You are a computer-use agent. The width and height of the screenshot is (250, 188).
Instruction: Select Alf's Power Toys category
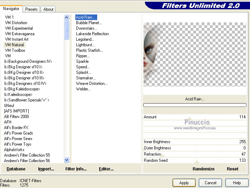18,144
